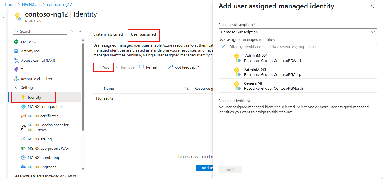Image resolution: width=383 pixels, height=179 pixels.
Task: Click the NGINX certificates icon
Action: (x=23, y=116)
